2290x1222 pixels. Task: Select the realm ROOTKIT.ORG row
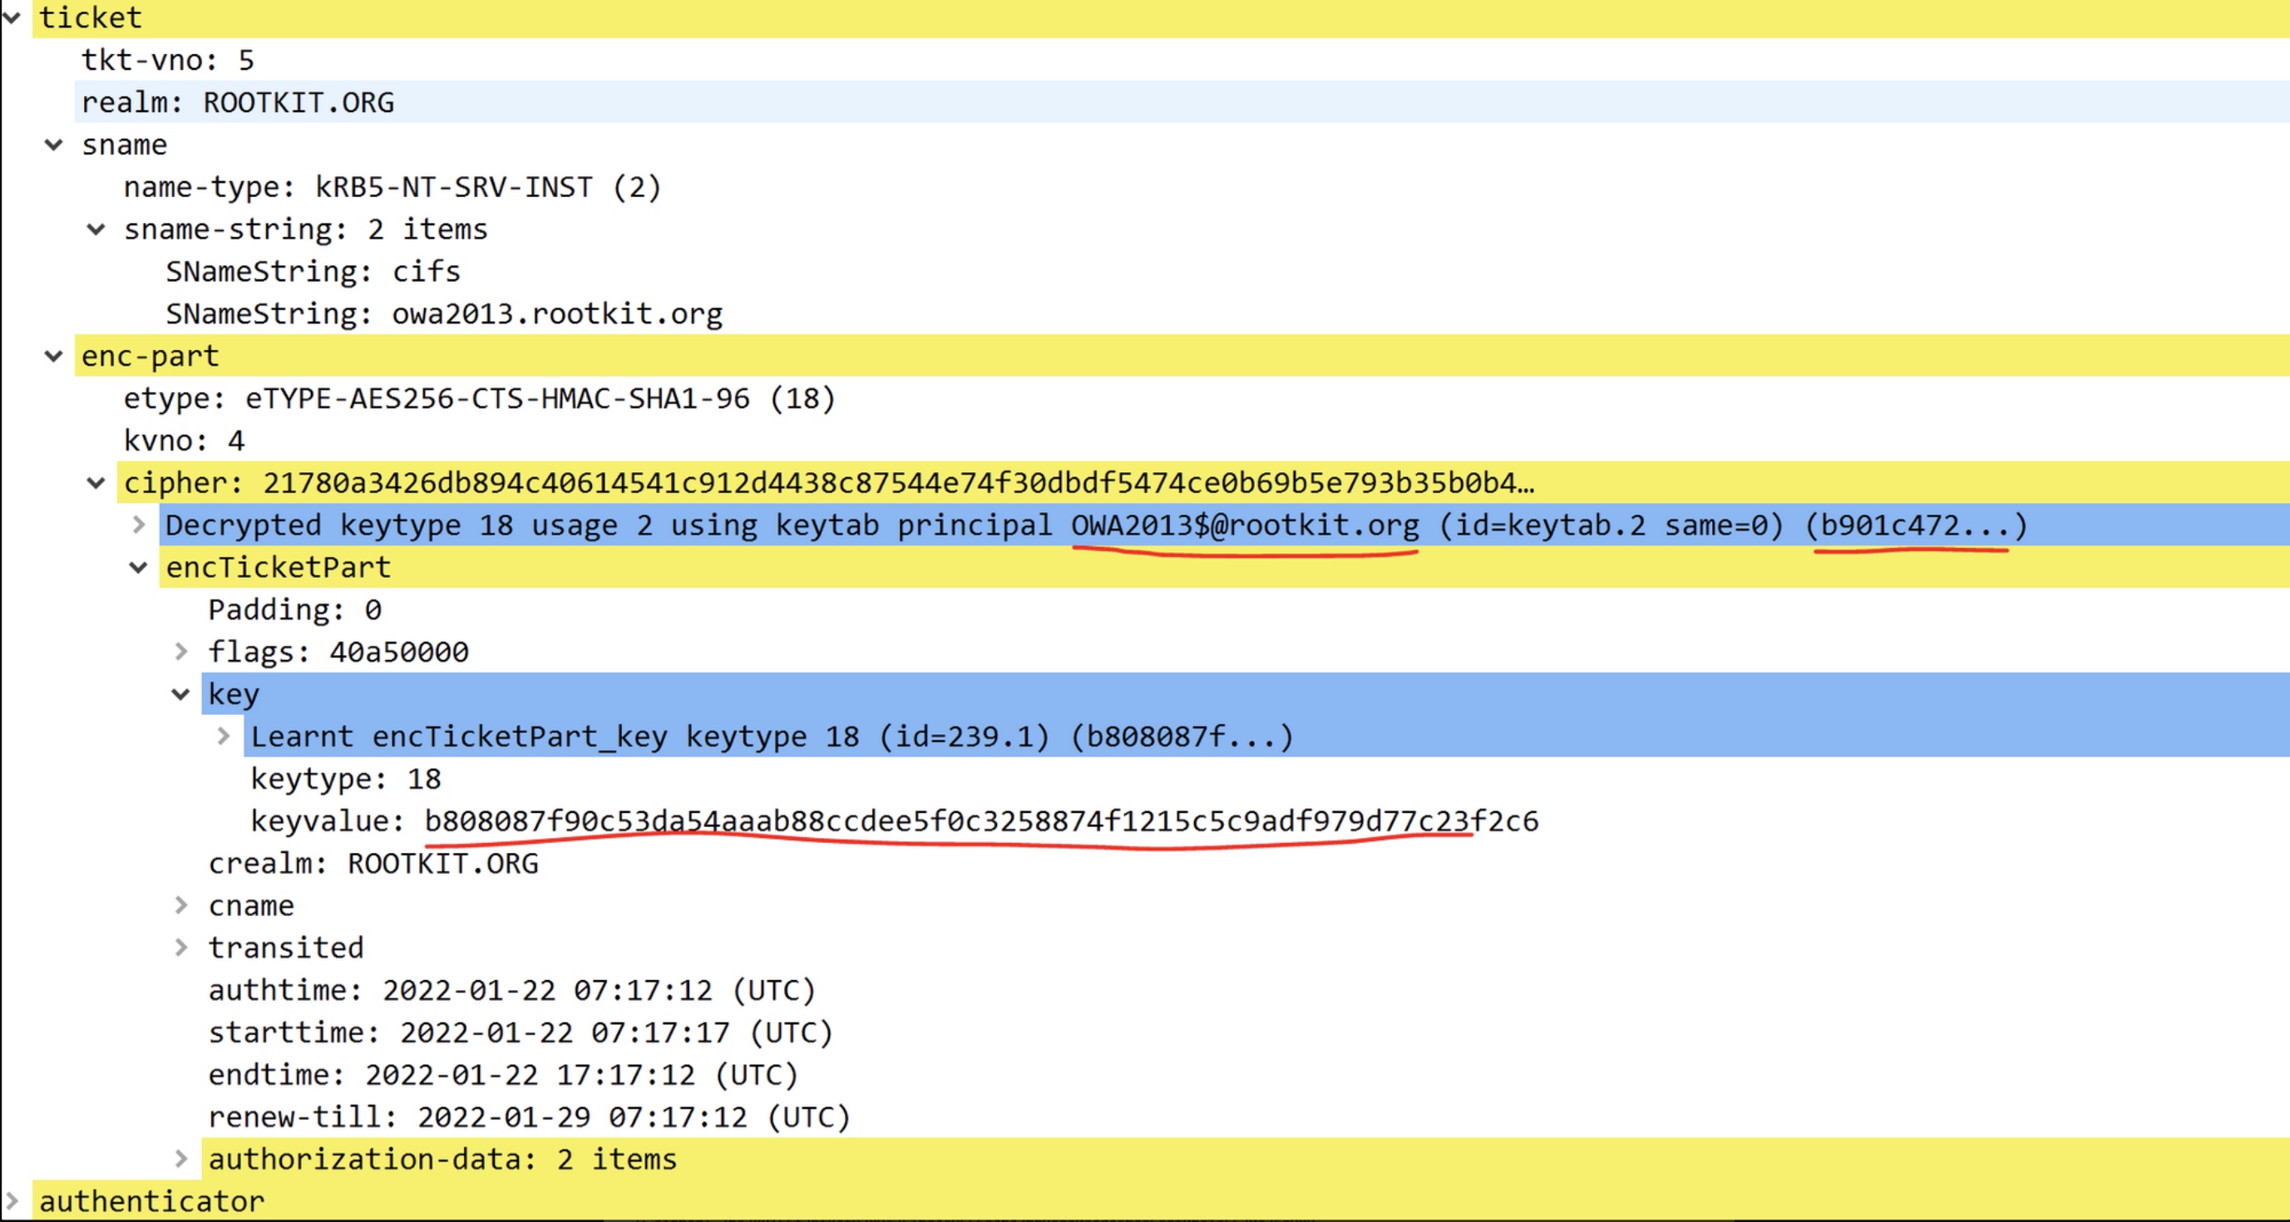click(237, 102)
